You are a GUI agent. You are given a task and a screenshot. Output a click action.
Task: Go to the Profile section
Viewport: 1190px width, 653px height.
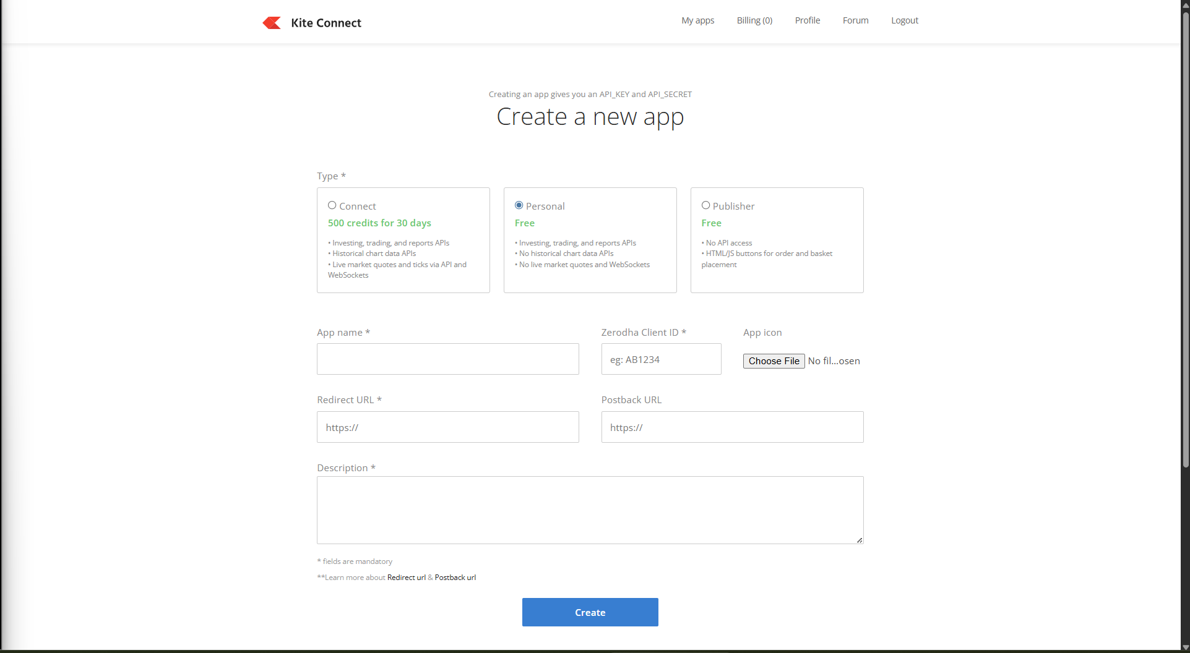tap(807, 20)
